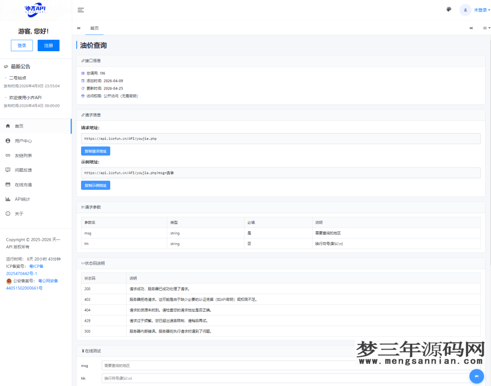
Task: Open the 未登录 account dropdown
Action: click(481, 10)
